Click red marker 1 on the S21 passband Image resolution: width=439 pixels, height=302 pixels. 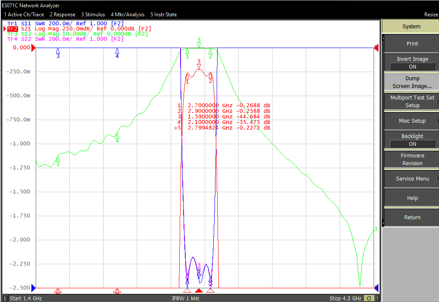[187, 79]
